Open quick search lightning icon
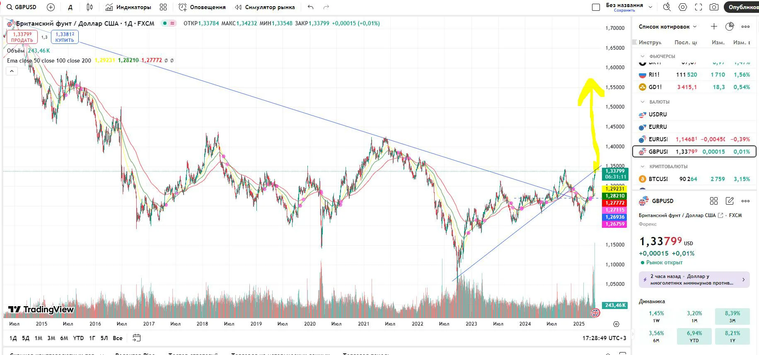Image resolution: width=759 pixels, height=355 pixels. 667,7
